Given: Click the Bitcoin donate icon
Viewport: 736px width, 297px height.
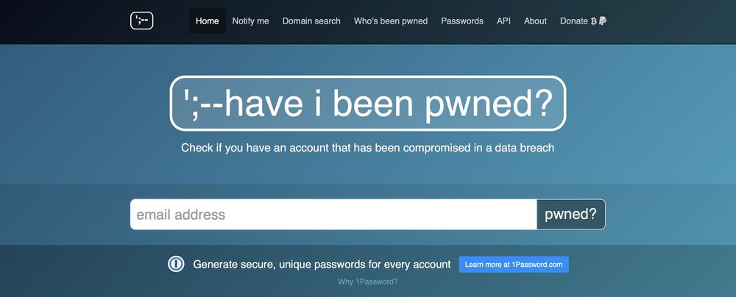Looking at the screenshot, I should click(594, 21).
